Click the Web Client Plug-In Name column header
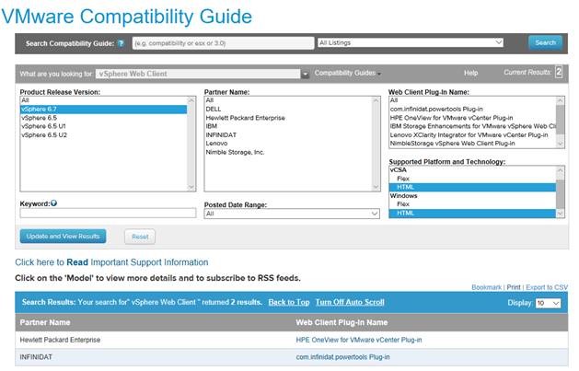The image size is (579, 371). pyautogui.click(x=342, y=322)
